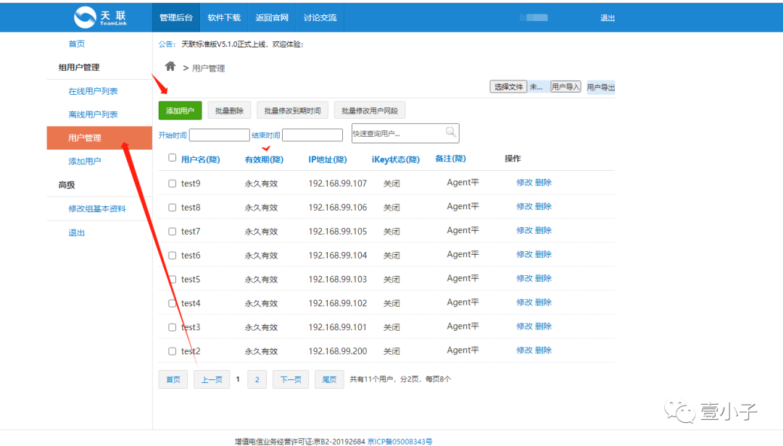Select 用户管理 in the sidebar
Image resolution: width=783 pixels, height=446 pixels.
[x=99, y=138]
